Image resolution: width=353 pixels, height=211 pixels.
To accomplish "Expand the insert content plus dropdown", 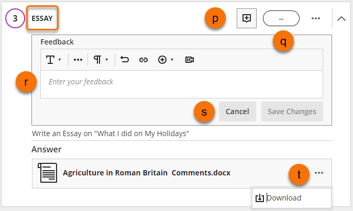I will coord(166,60).
